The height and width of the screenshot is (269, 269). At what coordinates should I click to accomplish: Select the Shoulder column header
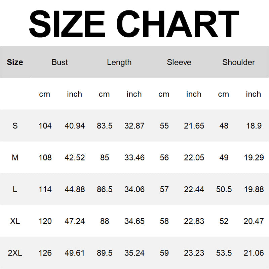tap(238, 62)
